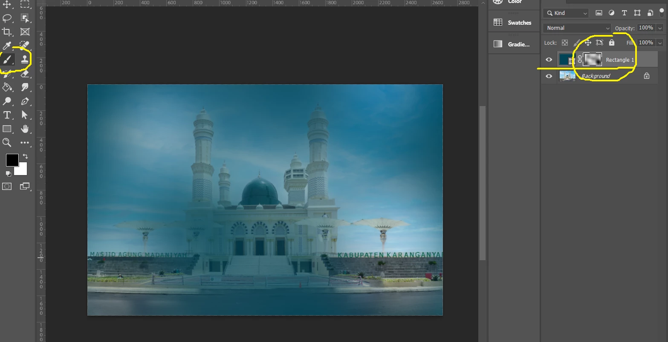
Task: Select the Rectangle 1 layer mask thumbnail
Action: (593, 60)
